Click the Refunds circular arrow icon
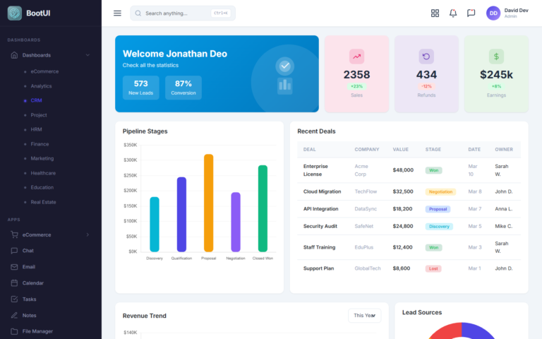 click(426, 56)
